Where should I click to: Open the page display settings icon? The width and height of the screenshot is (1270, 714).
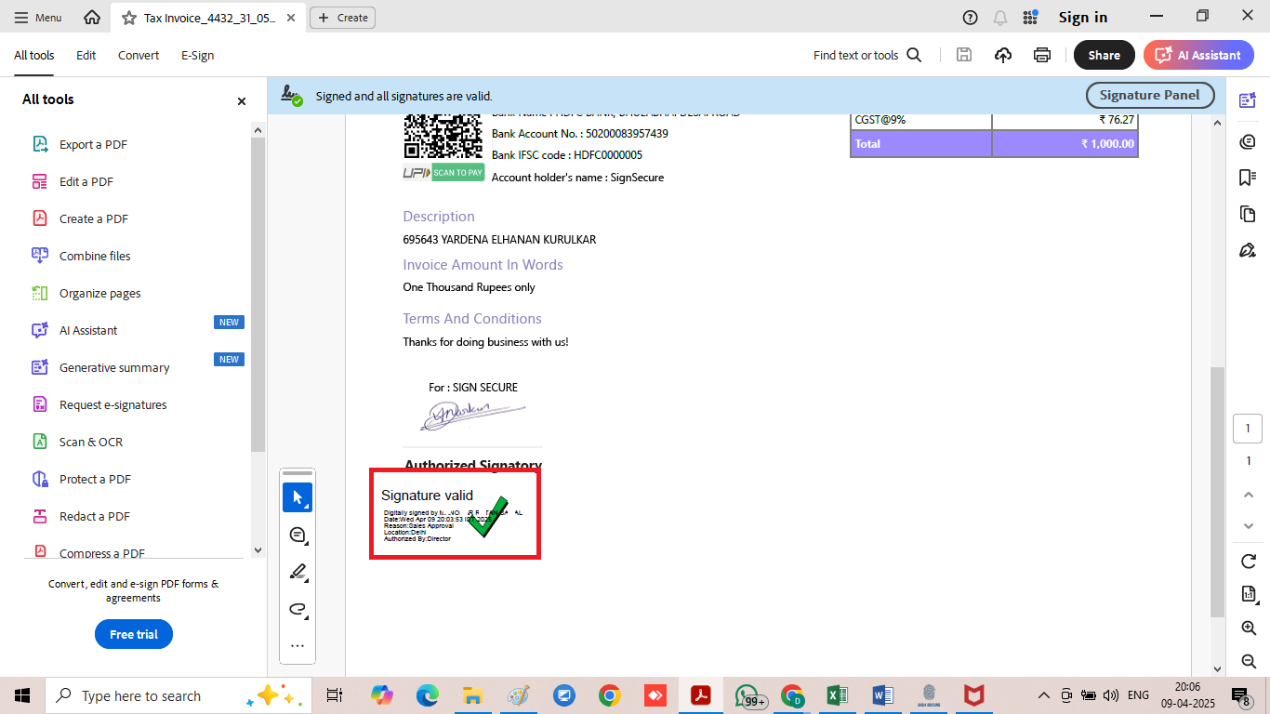(x=1249, y=594)
